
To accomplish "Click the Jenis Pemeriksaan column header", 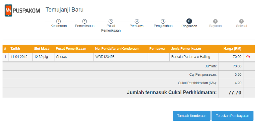I will click(x=186, y=49).
